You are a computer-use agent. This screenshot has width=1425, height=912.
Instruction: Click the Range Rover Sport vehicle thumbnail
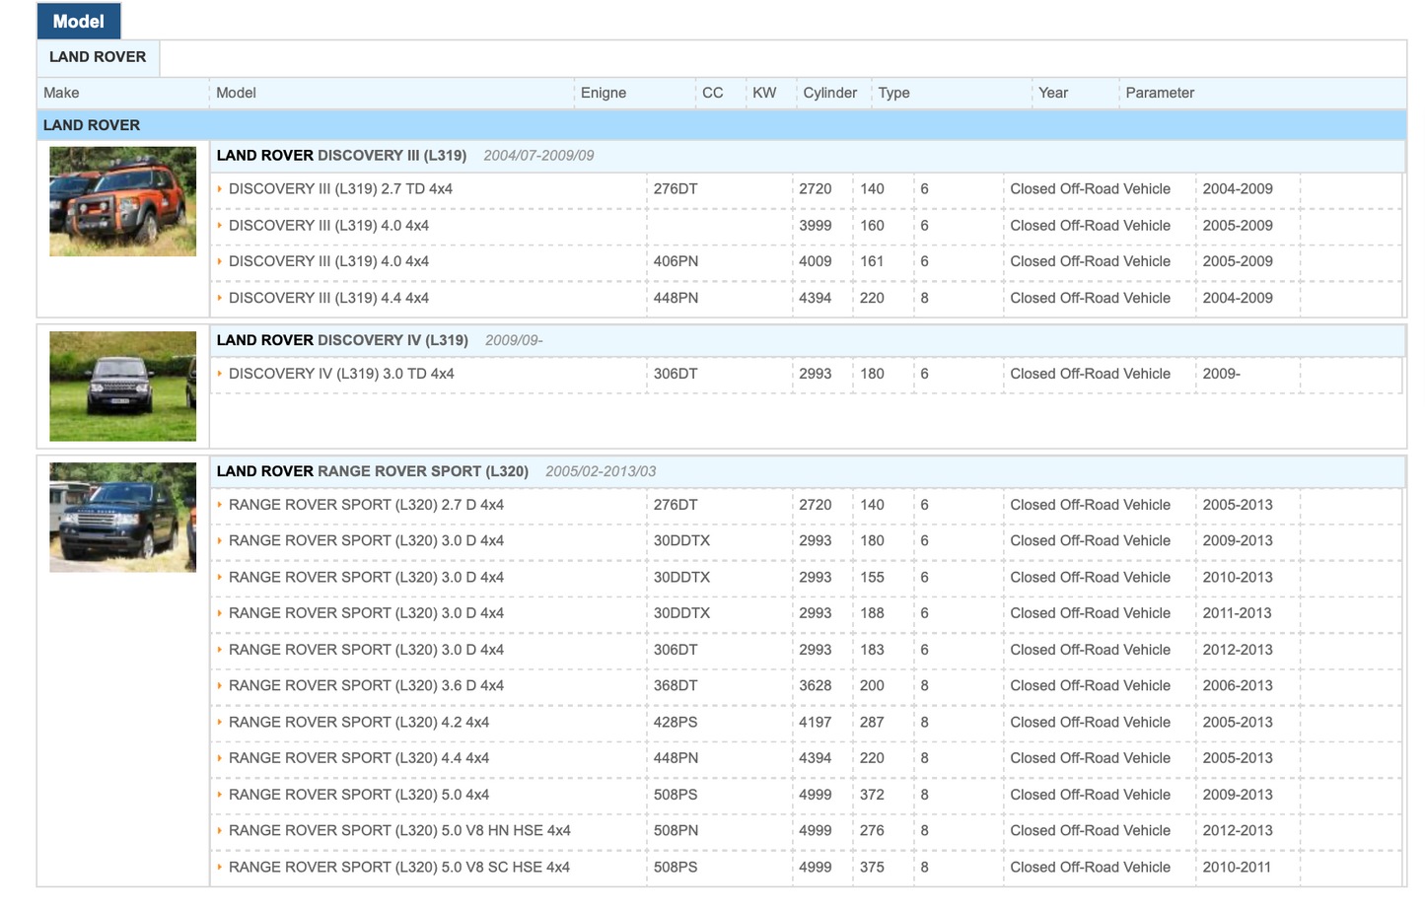123,518
